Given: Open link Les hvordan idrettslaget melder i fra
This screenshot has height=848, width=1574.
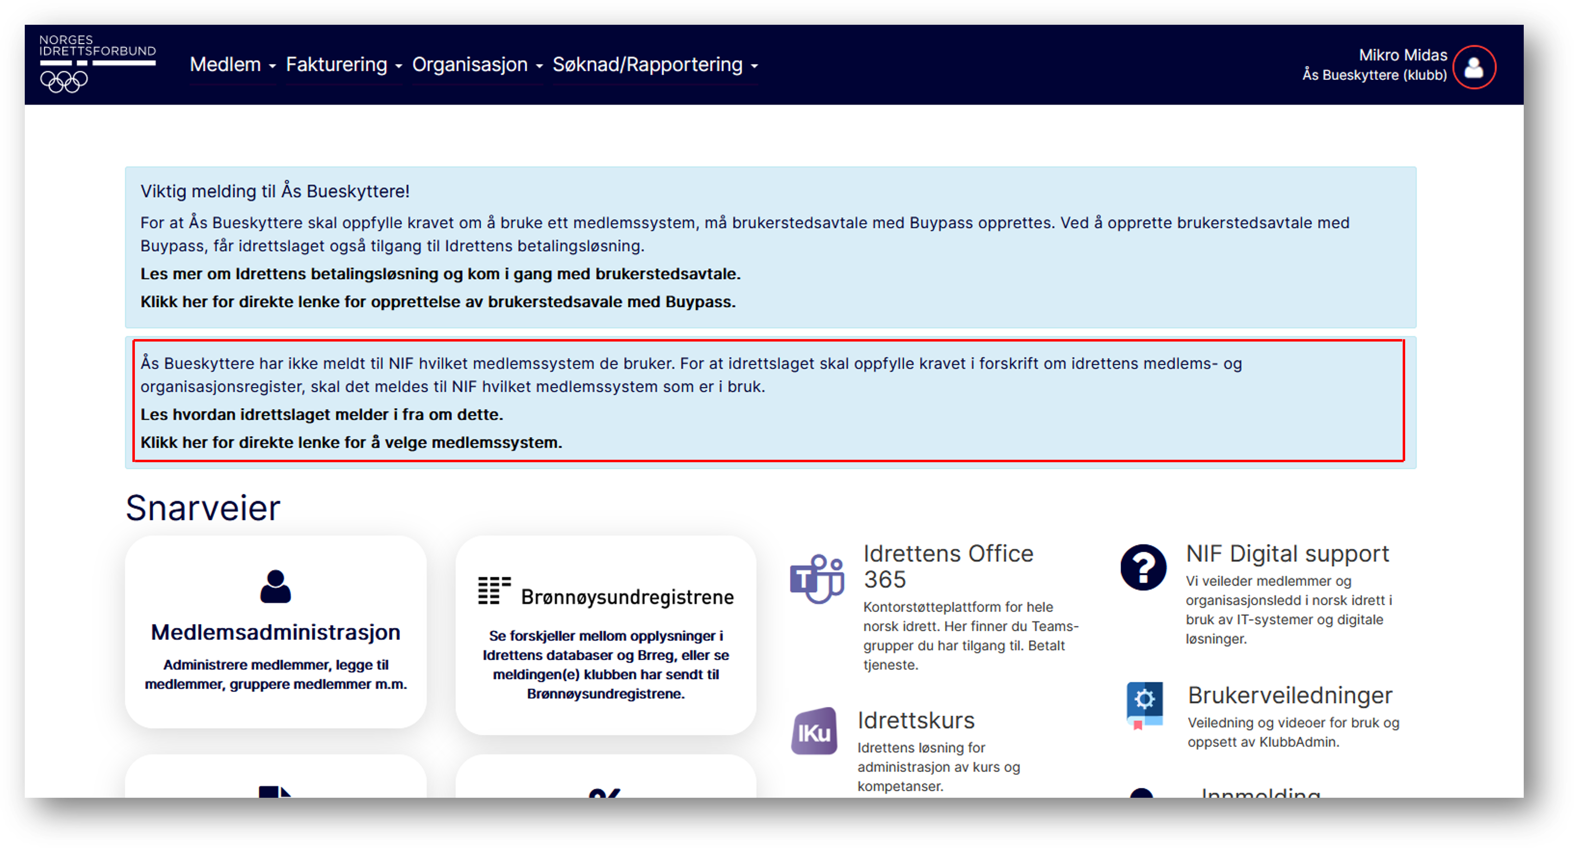Looking at the screenshot, I should [x=321, y=414].
